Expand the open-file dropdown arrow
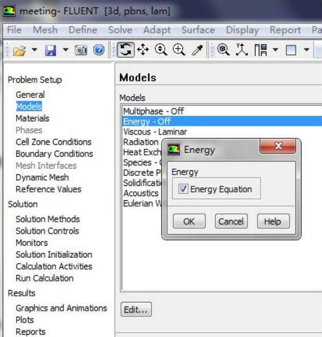Image resolution: width=322 pixels, height=337 pixels. tap(34, 50)
